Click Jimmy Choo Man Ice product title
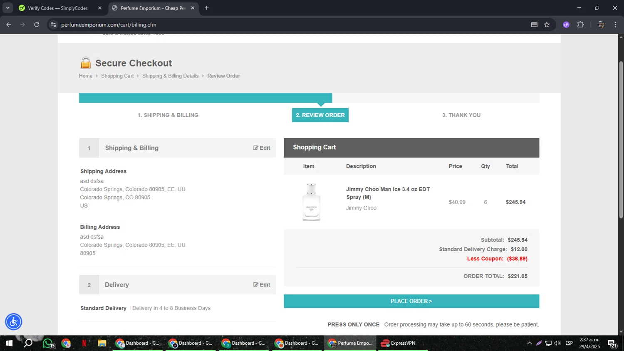 (x=388, y=193)
